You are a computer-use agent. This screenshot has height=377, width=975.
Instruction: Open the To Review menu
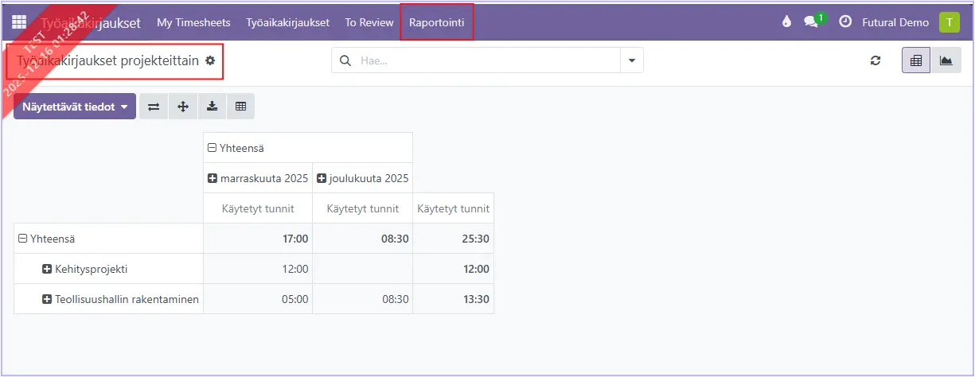point(369,22)
